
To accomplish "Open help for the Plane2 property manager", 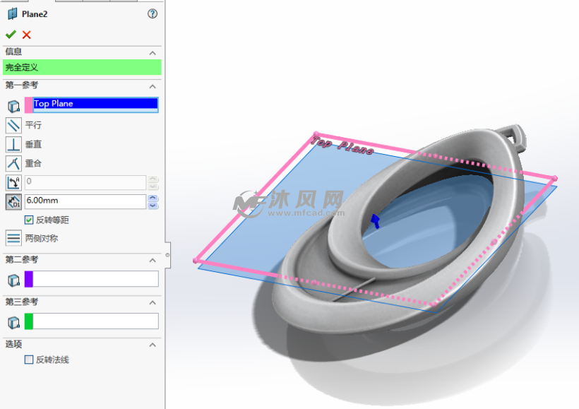I will point(153,14).
